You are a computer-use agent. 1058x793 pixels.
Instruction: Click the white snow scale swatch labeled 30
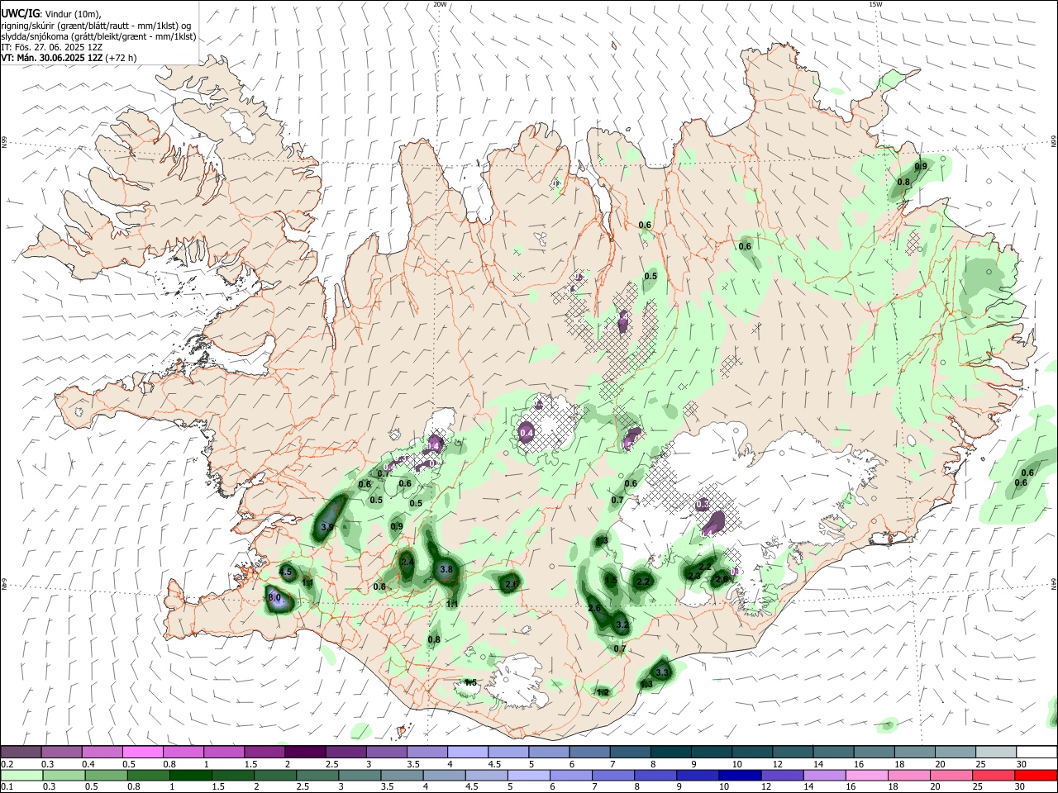[1035, 753]
